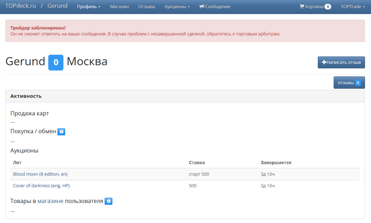Click the Gerund breadcrumb in the navbar

click(58, 6)
